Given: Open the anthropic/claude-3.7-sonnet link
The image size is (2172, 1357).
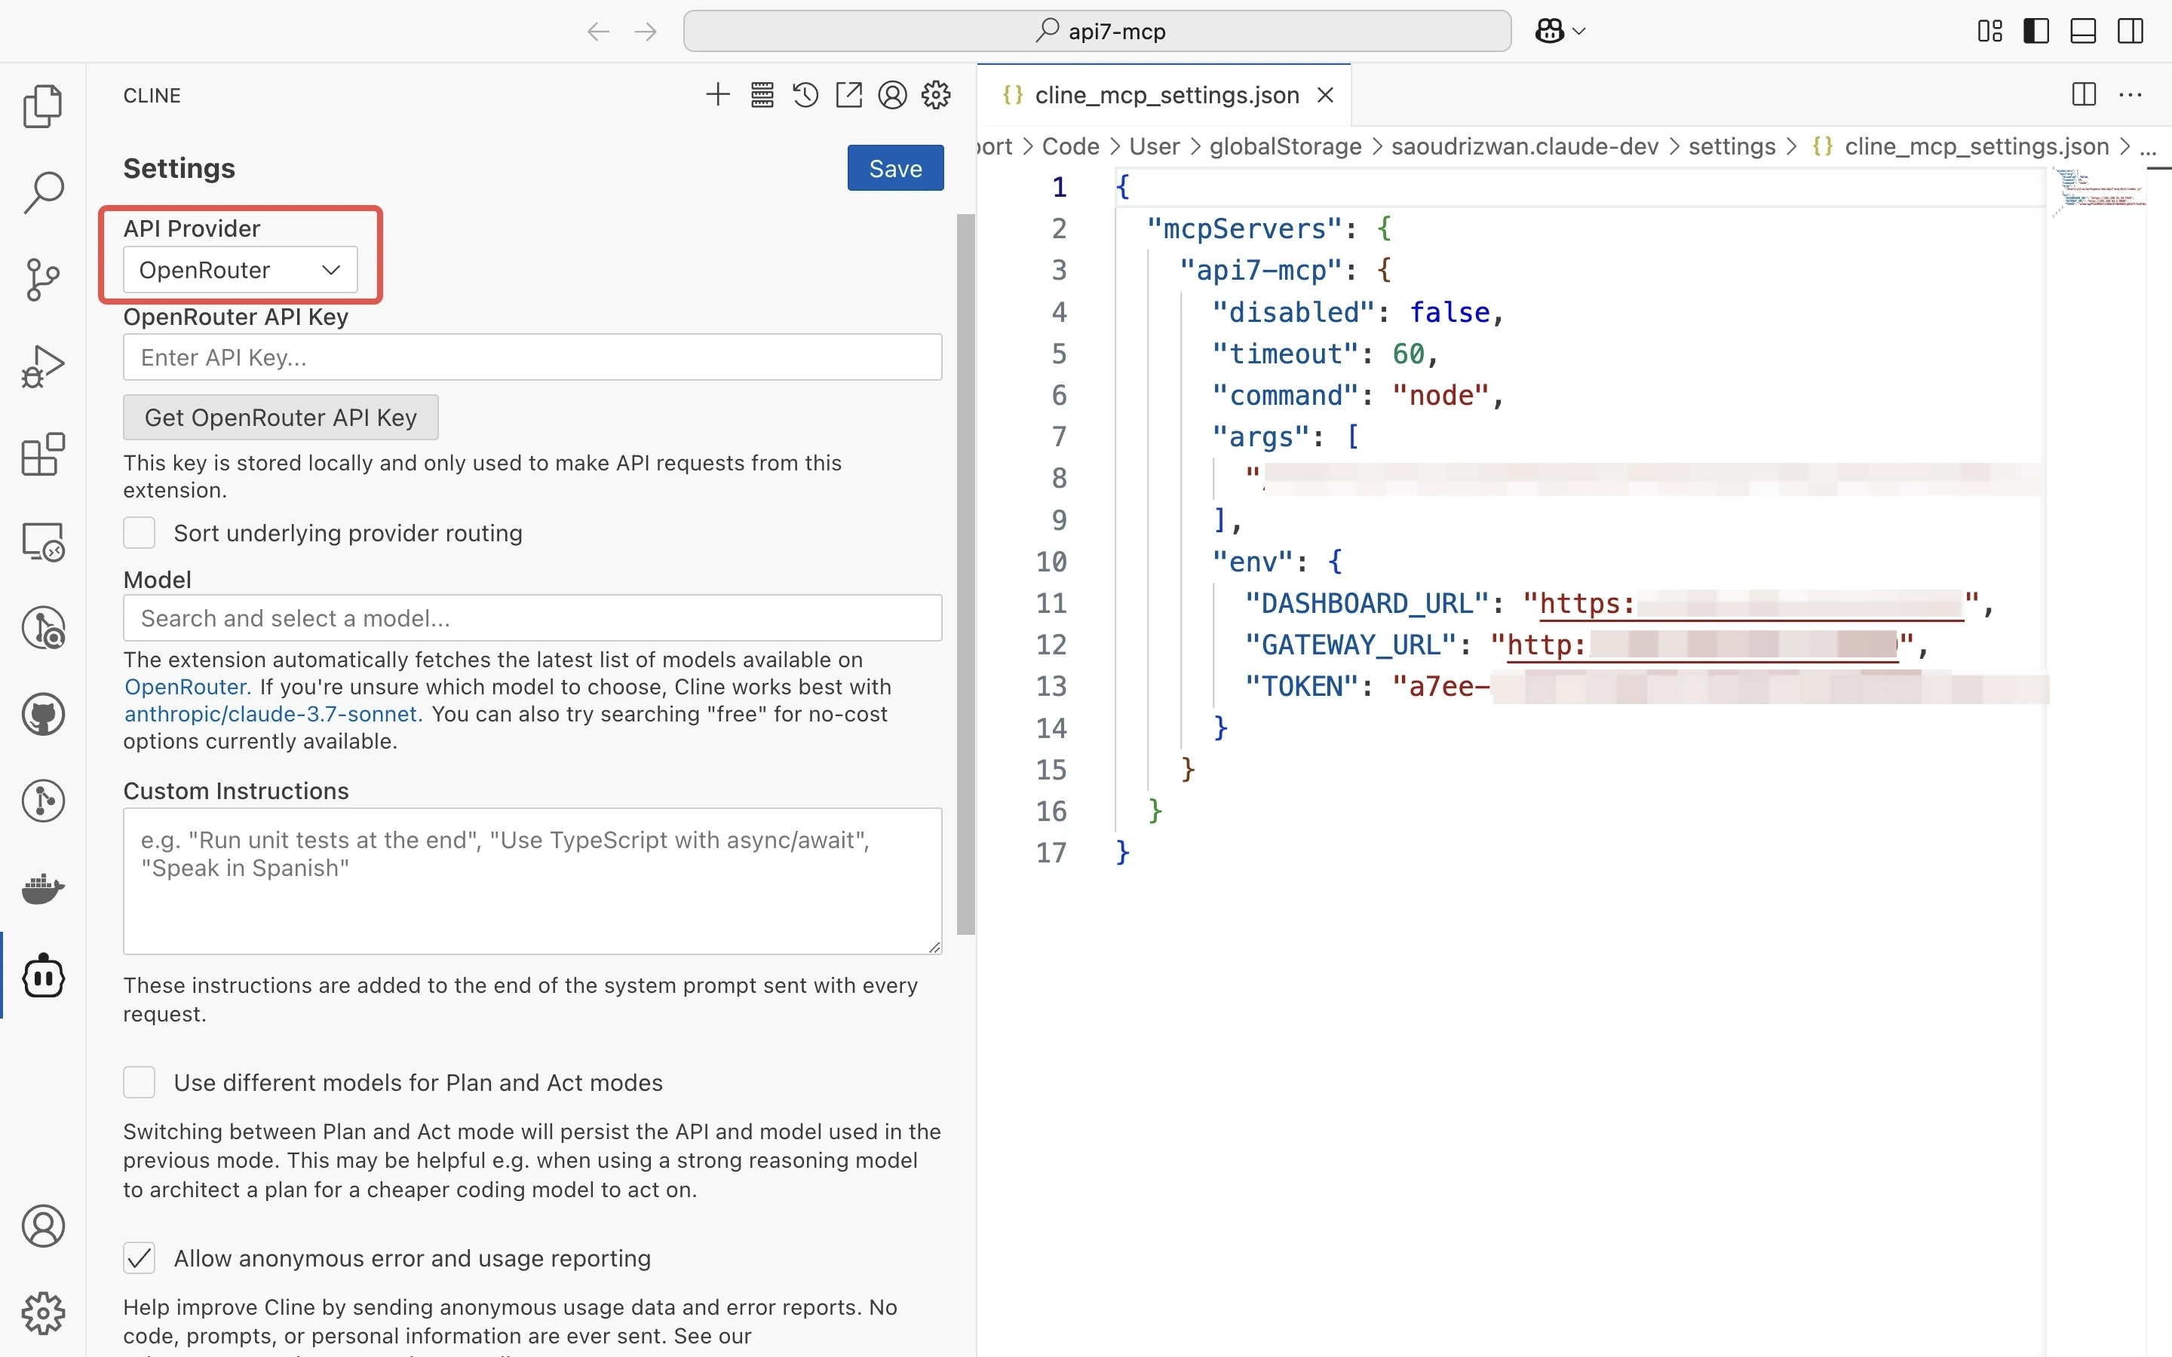Looking at the screenshot, I should (273, 715).
